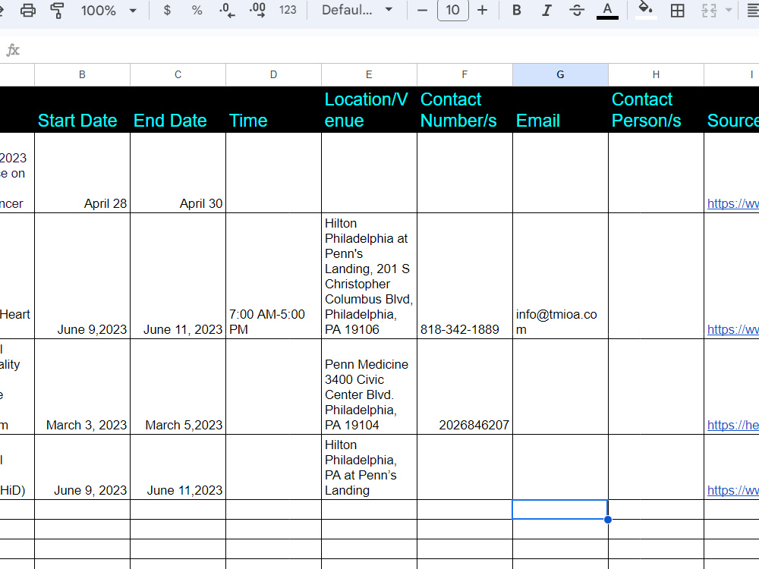
Task: Open the Borders tool
Action: click(678, 10)
